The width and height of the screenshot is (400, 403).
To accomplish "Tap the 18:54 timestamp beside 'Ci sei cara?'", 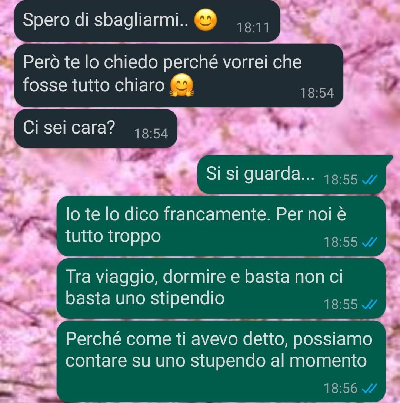I will point(151,134).
